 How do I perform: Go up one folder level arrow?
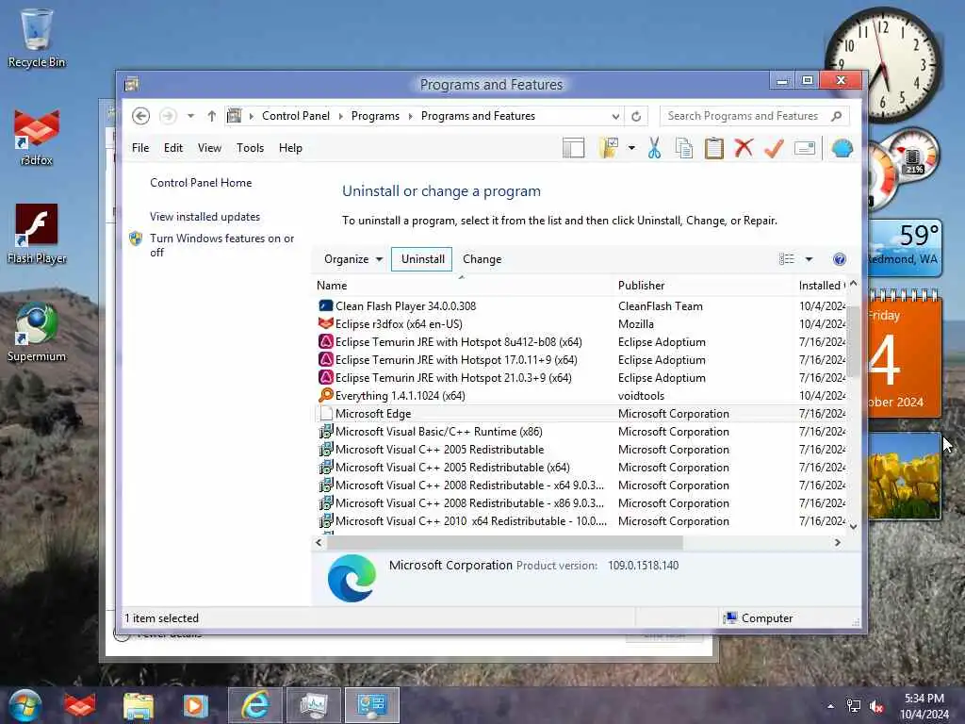212,116
